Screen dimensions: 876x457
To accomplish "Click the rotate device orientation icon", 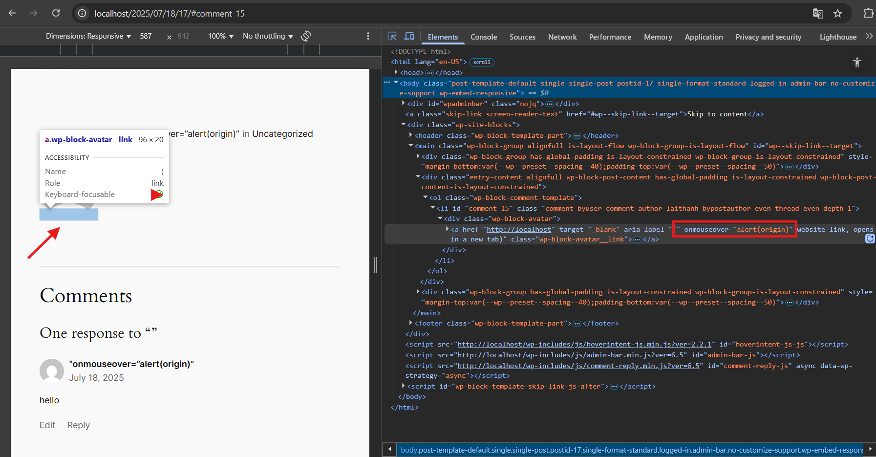I will point(306,36).
